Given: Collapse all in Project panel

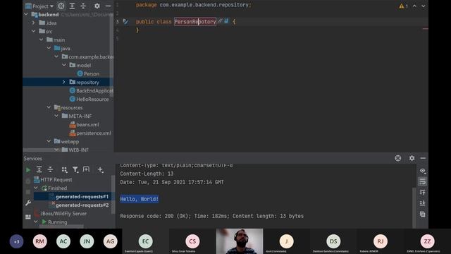Looking at the screenshot, I should click(x=83, y=6).
